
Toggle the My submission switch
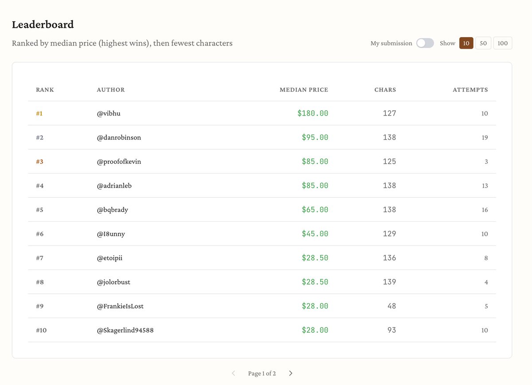coord(425,43)
